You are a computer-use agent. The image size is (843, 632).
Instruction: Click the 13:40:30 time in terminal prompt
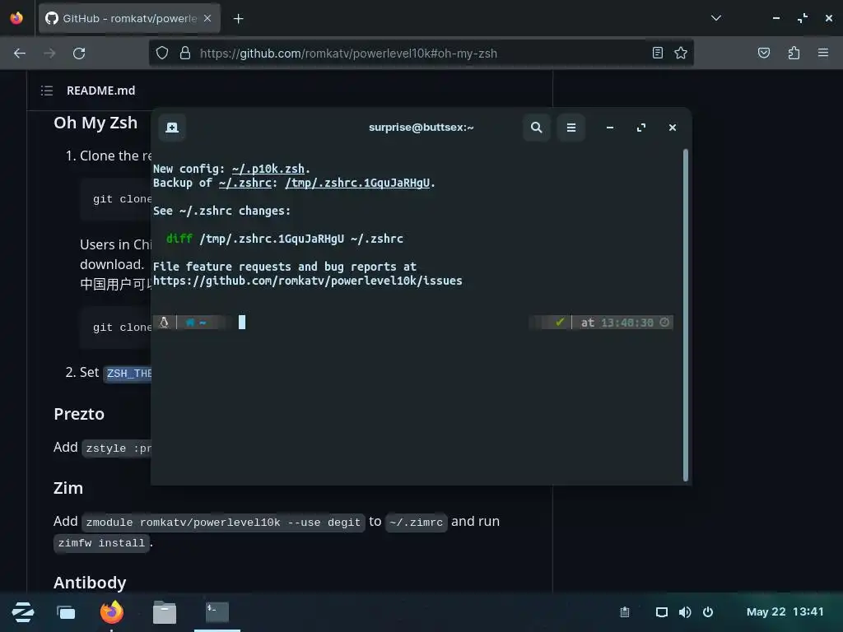coord(626,323)
